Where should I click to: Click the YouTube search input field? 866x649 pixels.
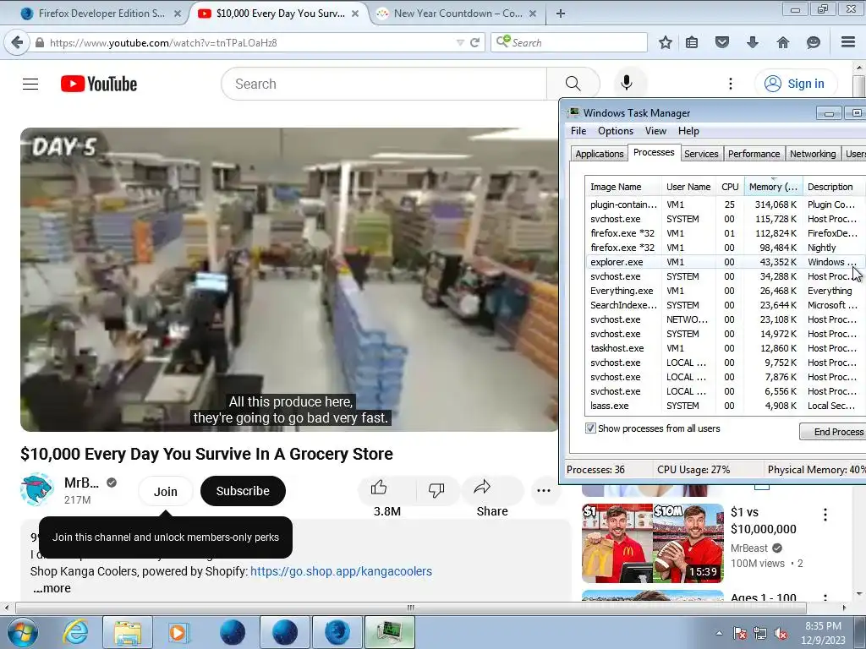pyautogui.click(x=385, y=84)
